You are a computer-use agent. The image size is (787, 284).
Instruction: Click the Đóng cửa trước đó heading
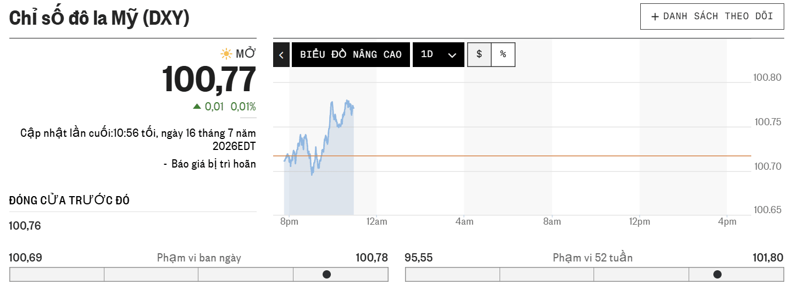69,201
